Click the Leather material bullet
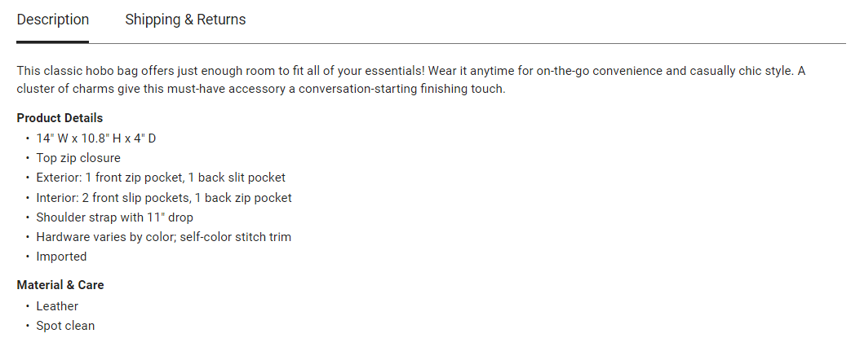 [57, 306]
